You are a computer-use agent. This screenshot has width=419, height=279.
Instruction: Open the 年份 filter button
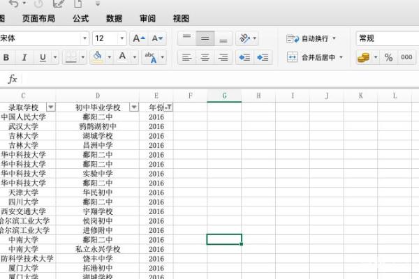click(x=168, y=107)
